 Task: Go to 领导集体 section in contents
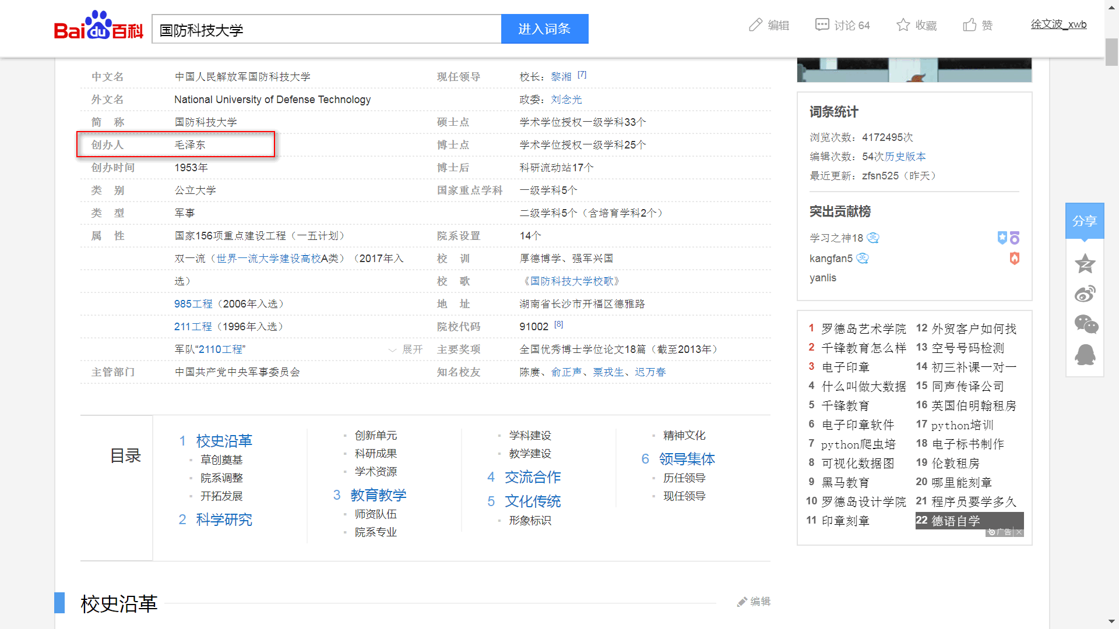[687, 459]
